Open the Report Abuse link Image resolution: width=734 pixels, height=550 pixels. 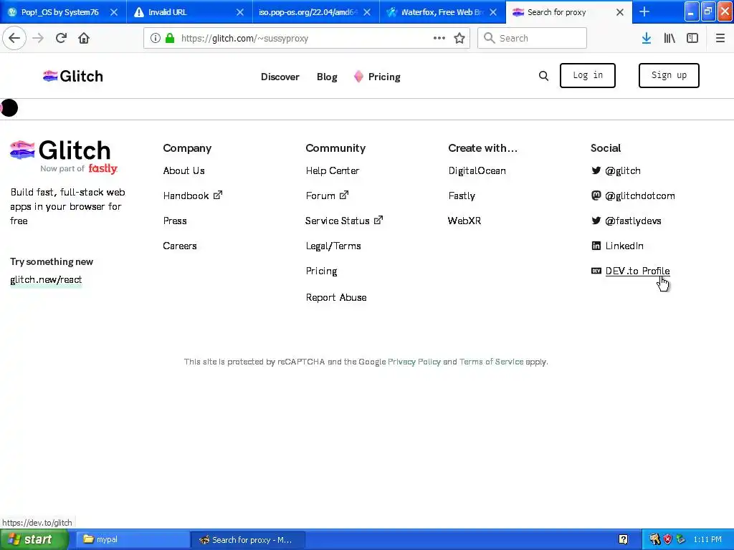pos(336,297)
